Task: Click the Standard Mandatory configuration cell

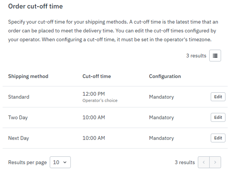Action: point(162,97)
